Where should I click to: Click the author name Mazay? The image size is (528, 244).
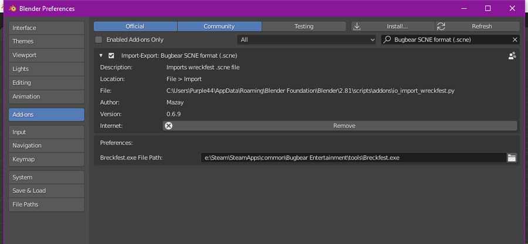[175, 102]
